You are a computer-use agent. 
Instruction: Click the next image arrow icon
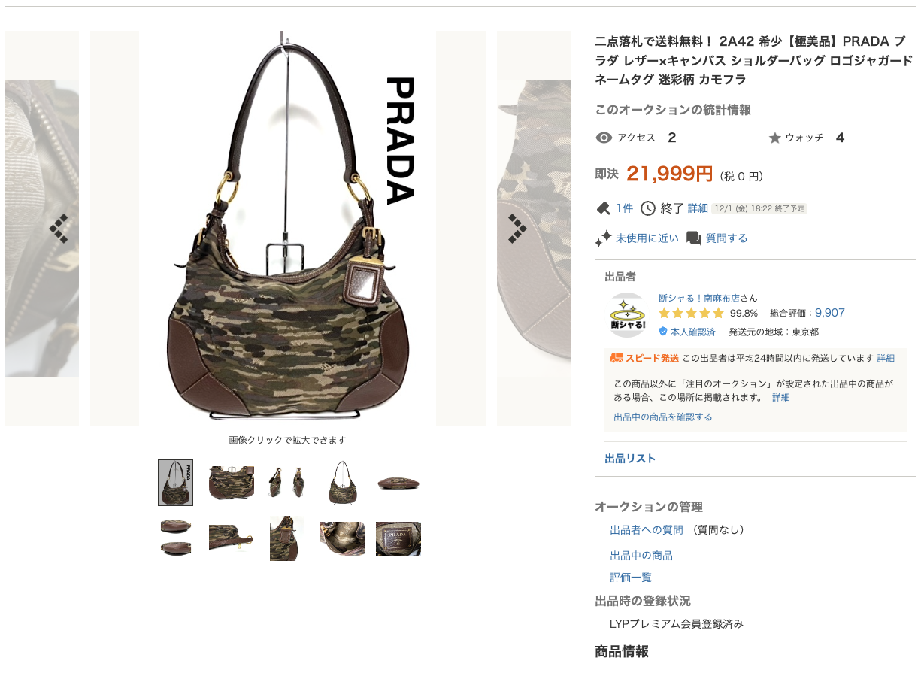[x=517, y=229]
